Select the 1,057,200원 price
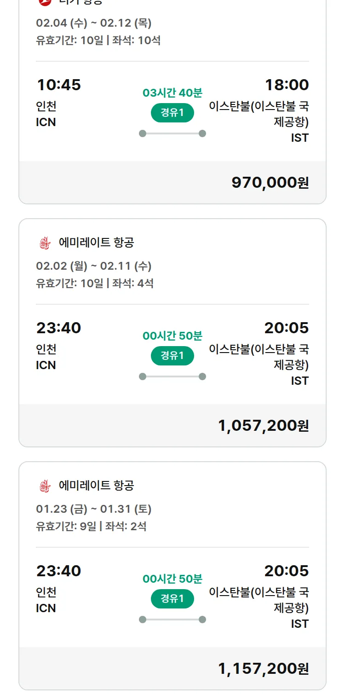The height and width of the screenshot is (695, 345). 263,426
